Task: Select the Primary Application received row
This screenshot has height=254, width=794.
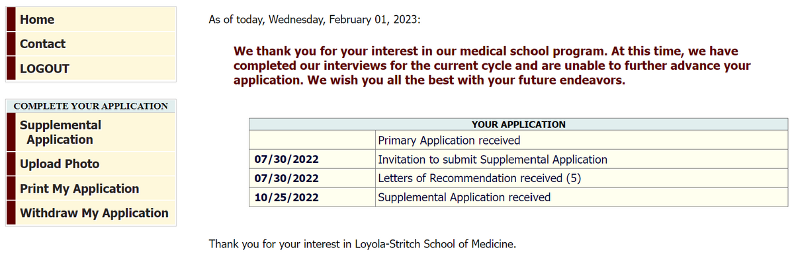Action: [x=519, y=141]
